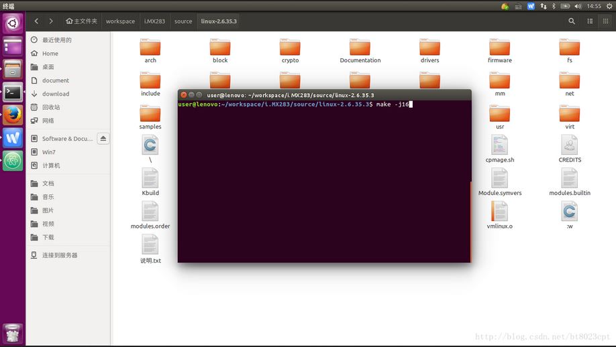Launch Firefox from the dock
This screenshot has height=347, width=616.
(13, 115)
